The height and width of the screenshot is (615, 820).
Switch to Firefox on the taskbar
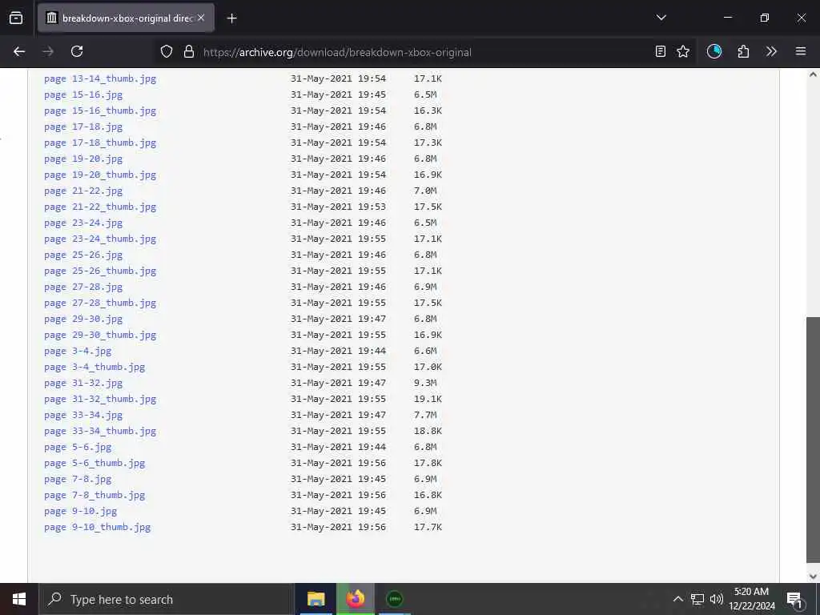355,599
